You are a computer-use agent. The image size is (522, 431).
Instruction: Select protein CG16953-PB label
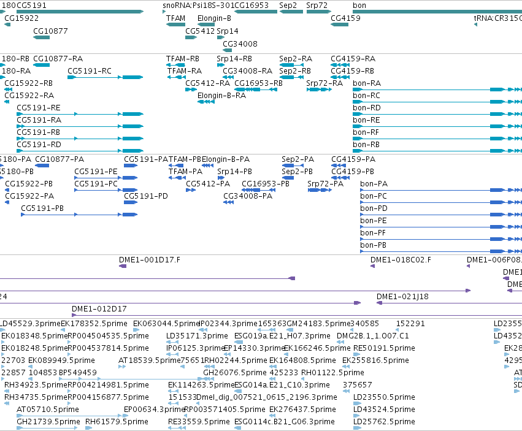[266, 184]
